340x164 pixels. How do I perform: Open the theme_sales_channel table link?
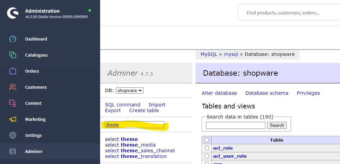click(x=148, y=150)
